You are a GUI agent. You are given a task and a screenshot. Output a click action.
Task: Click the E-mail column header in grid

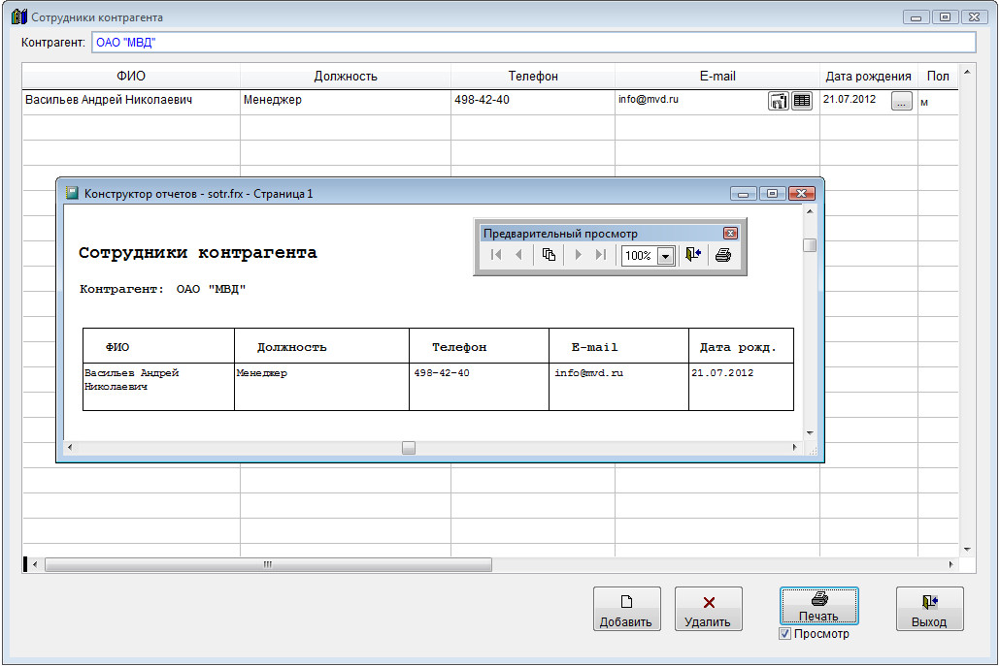tap(717, 77)
